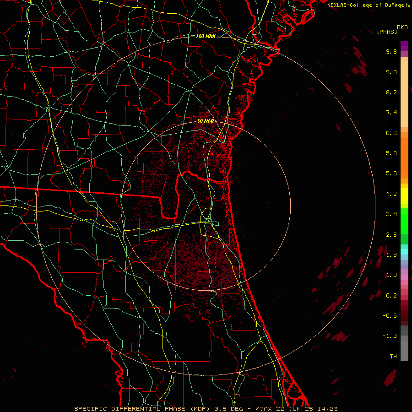Select the 7.4 value on the color scale
The image size is (412, 412).
tap(391, 113)
